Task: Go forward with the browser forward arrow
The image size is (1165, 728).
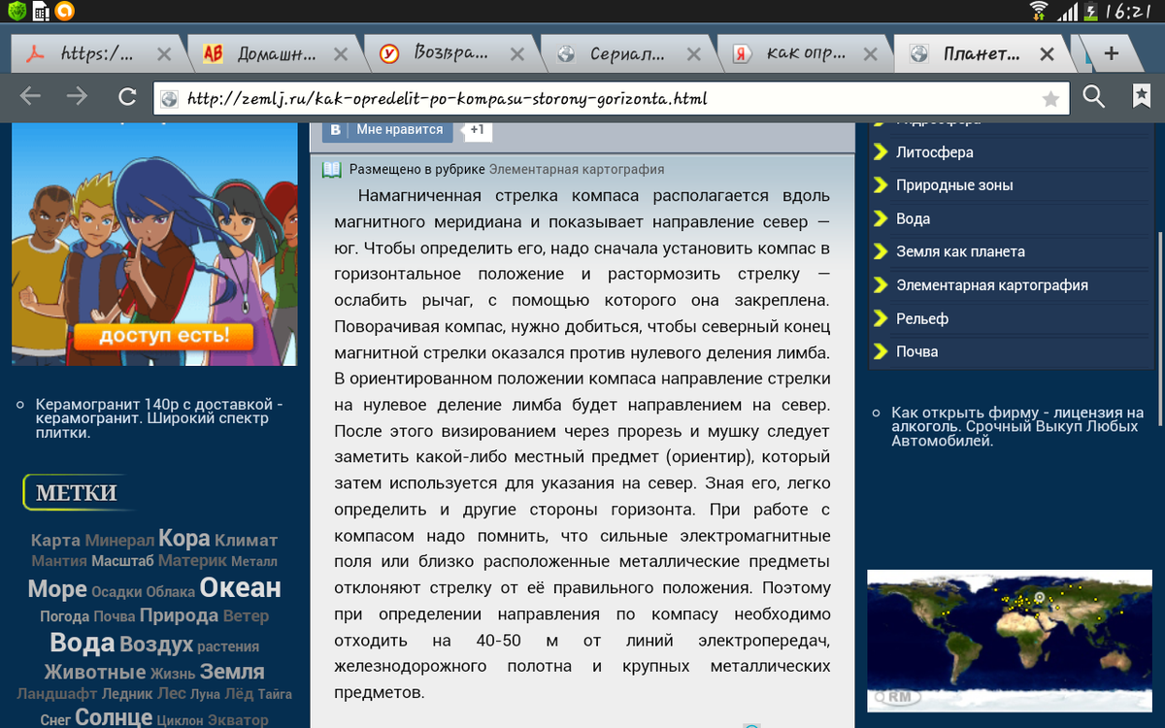Action: coord(77,96)
